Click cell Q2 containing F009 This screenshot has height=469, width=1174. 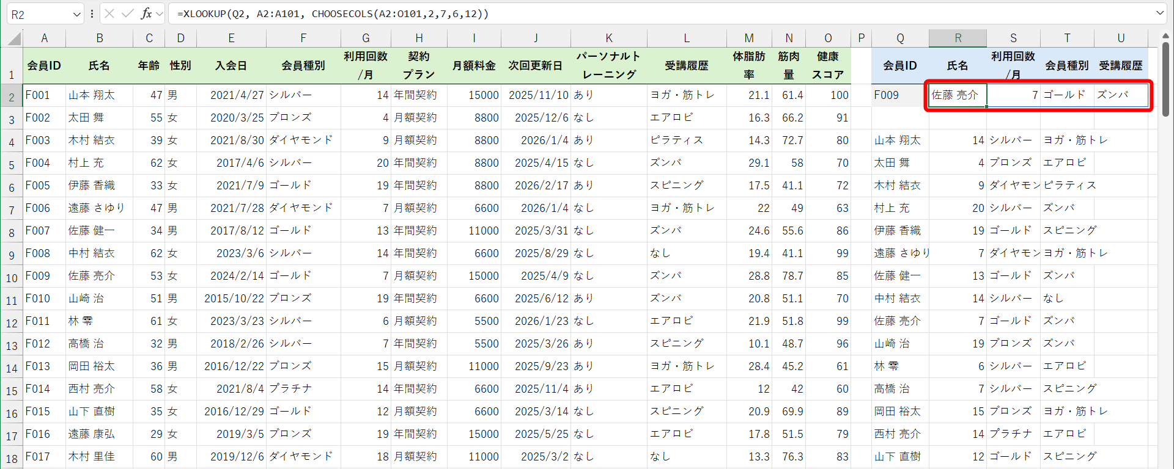click(900, 95)
